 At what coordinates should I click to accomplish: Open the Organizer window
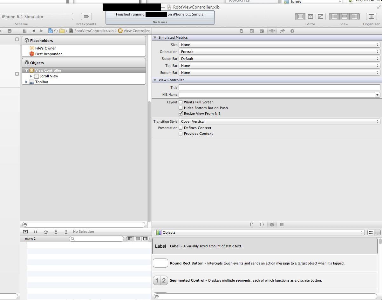[371, 16]
